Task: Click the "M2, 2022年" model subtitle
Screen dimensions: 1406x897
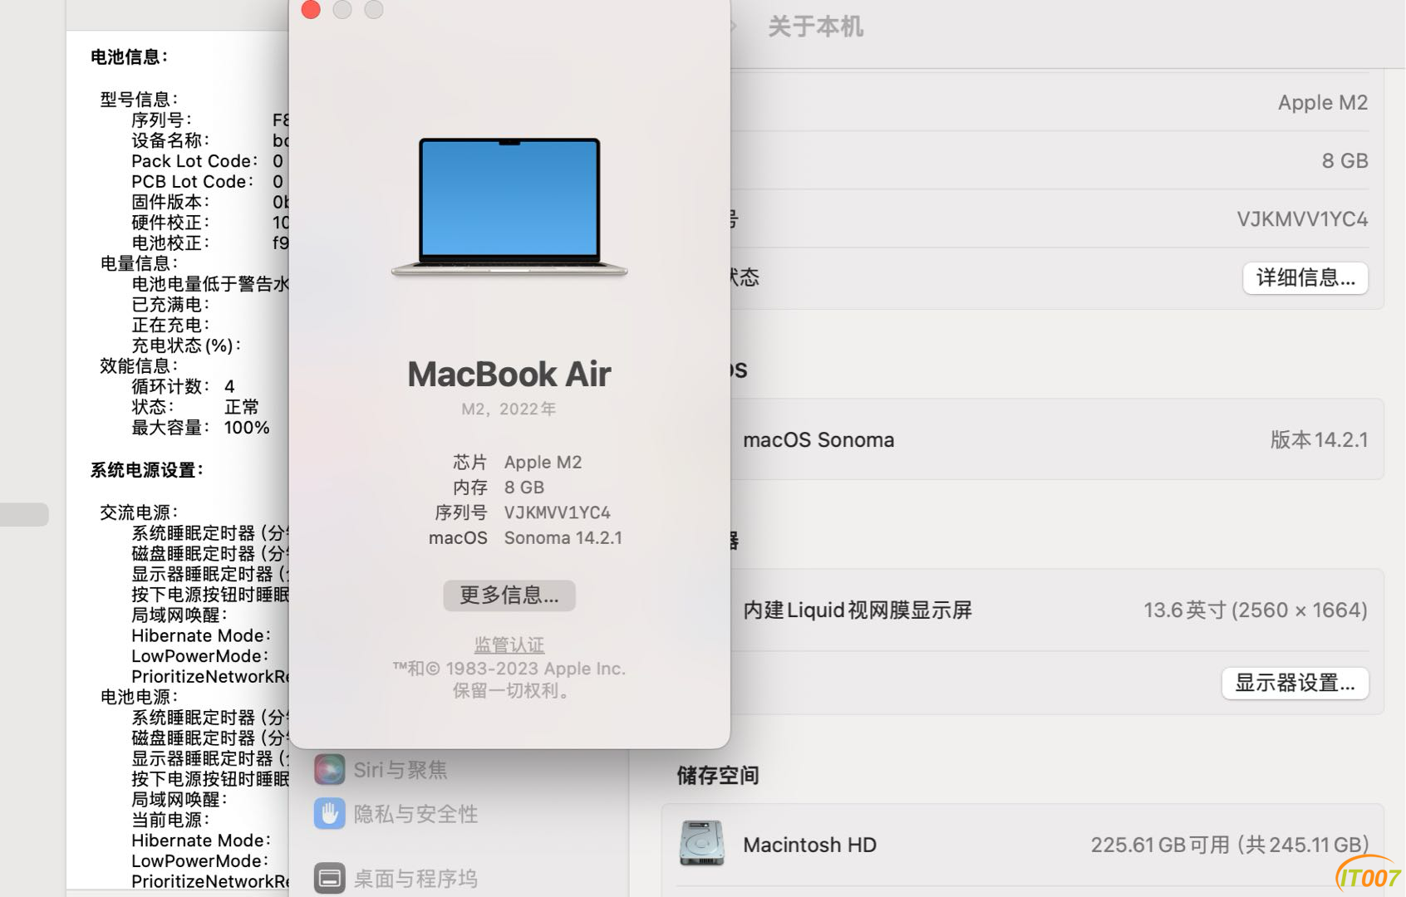Action: (509, 409)
